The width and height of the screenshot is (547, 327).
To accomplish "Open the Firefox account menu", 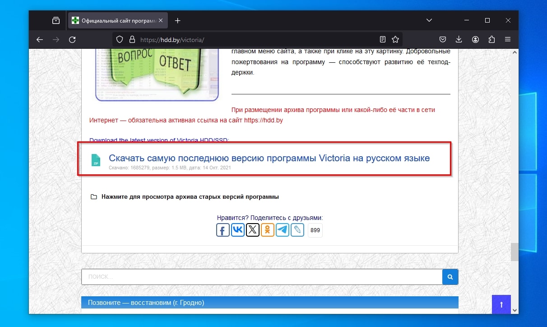I will coord(475,40).
